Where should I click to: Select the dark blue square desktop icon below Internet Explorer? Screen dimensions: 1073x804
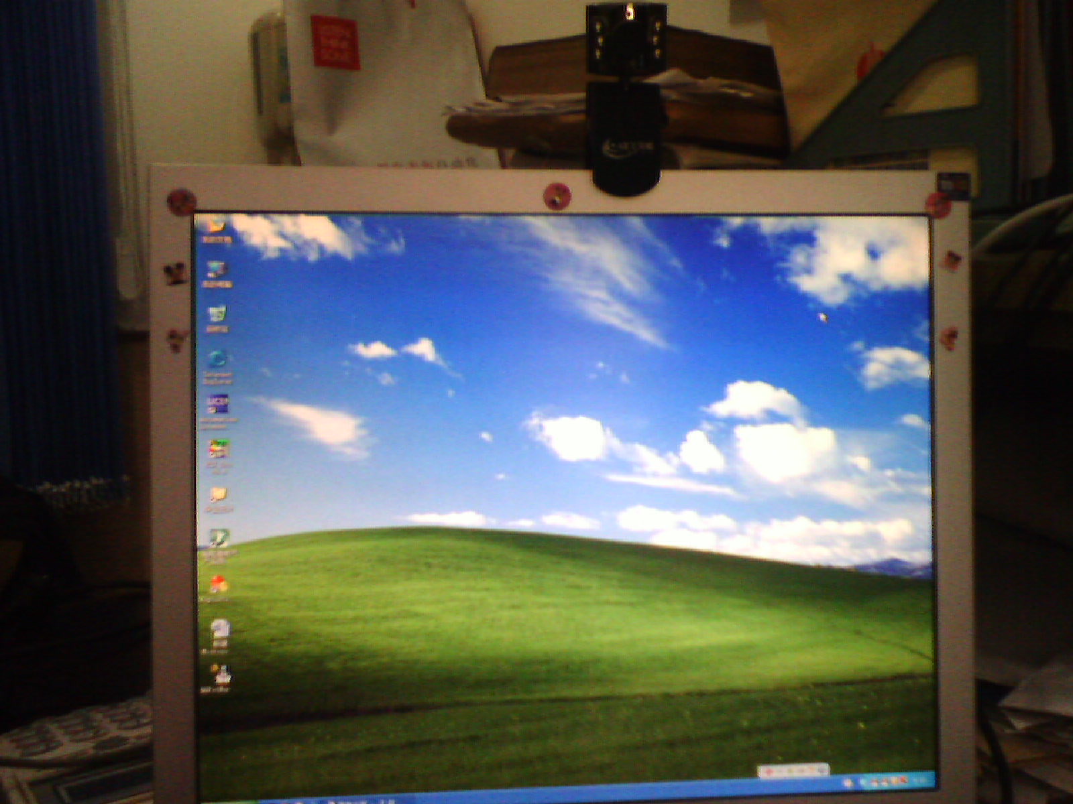point(218,404)
